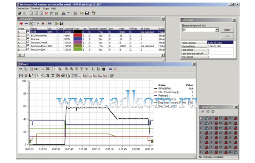Click the red color swatch of ECU PowerRelay
255x163 pixels.
[x=78, y=35]
